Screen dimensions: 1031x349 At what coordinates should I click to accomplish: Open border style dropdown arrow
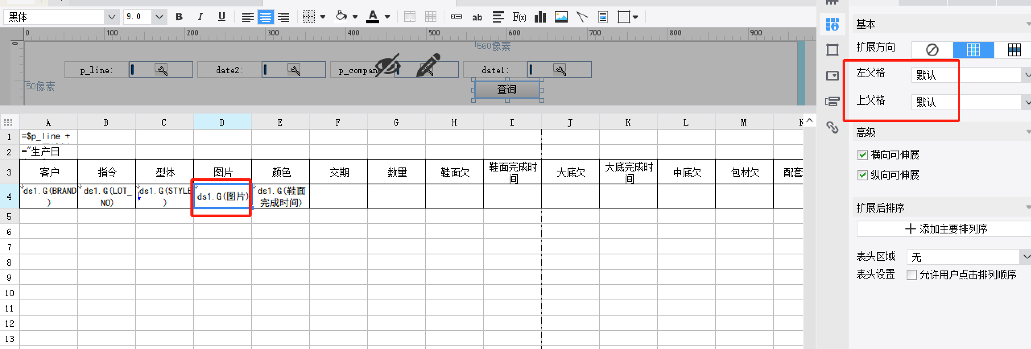[x=323, y=17]
